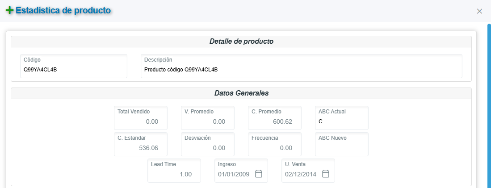The height and width of the screenshot is (188, 491).
Task: Click the Frecuencia value field
Action: [275, 148]
